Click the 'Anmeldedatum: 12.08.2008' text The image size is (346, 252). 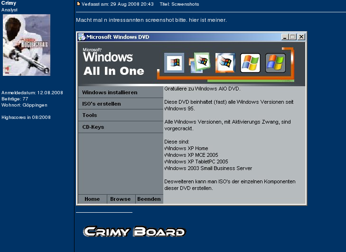click(x=32, y=92)
